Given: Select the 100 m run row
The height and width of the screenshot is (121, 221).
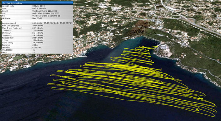Looking at the screenshot, I should coord(37,30).
